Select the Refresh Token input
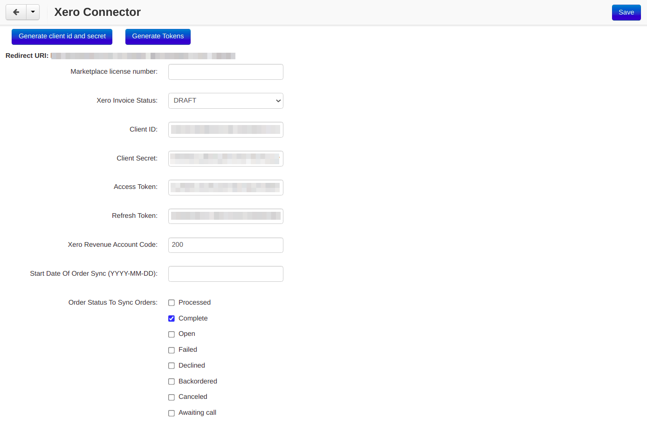This screenshot has width=647, height=425. [226, 216]
